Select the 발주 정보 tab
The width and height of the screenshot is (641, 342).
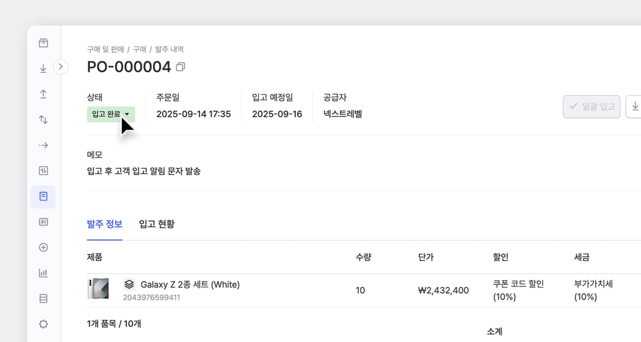105,224
